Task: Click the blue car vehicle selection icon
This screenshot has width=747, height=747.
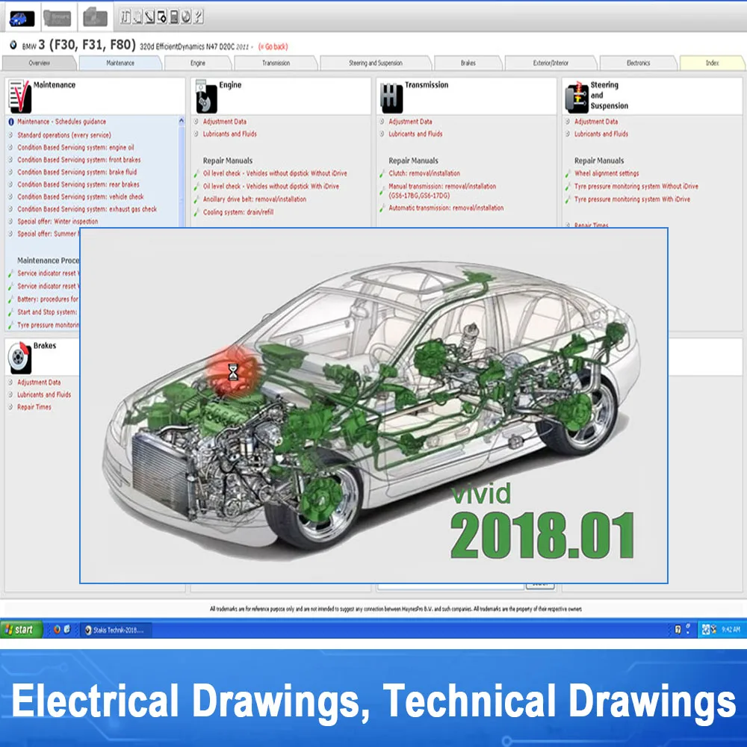Action: (x=22, y=19)
